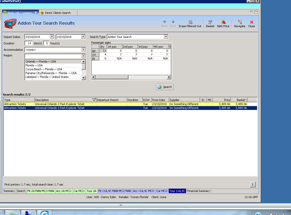Click the blue info icon button
The height and width of the screenshot is (215, 291).
tap(253, 184)
